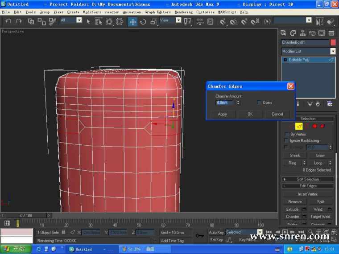The width and height of the screenshot is (339, 254).
Task: Select Element sub-object level icon
Action: (322, 126)
